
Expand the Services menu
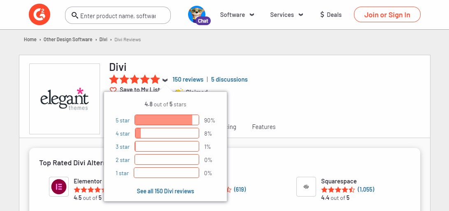point(286,15)
